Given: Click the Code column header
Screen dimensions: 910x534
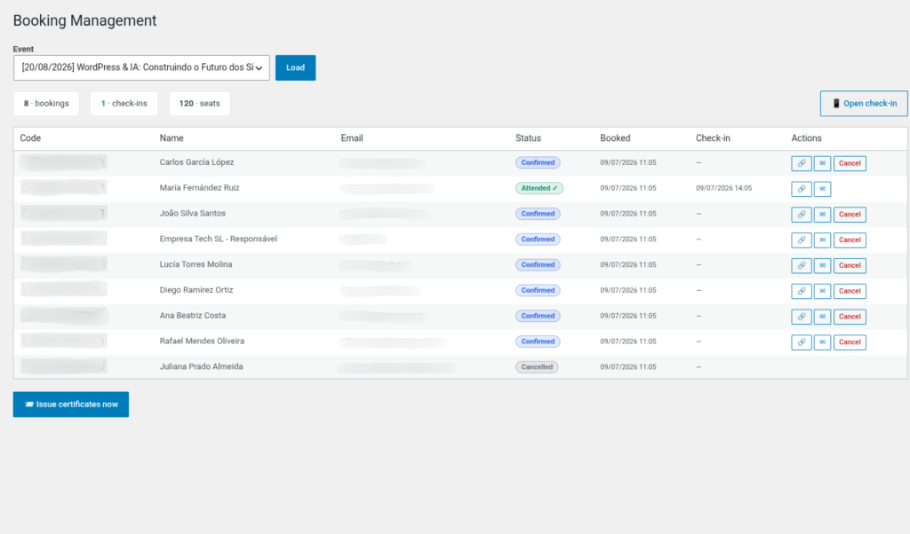Looking at the screenshot, I should click(30, 137).
